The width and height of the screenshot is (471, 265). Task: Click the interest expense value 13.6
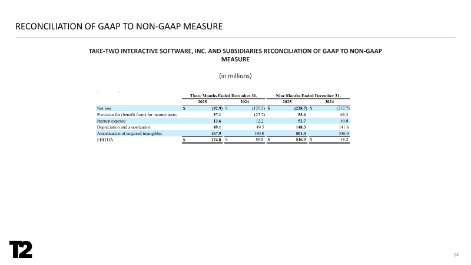point(215,121)
